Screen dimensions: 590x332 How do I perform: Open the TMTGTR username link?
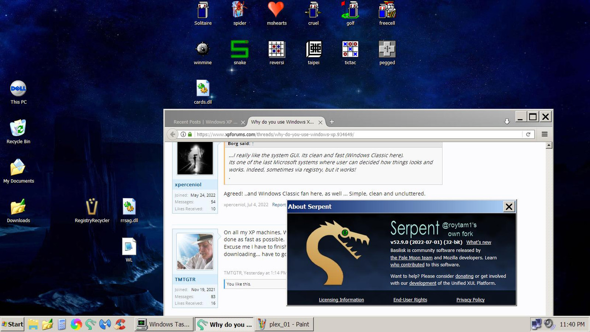click(185, 279)
